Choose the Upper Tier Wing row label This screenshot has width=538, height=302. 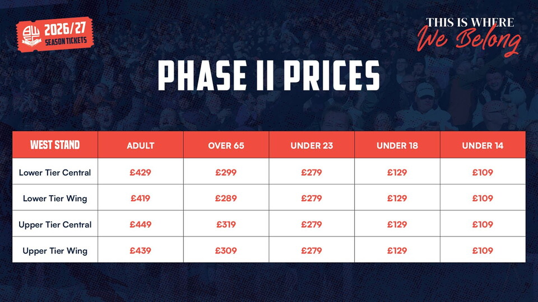55,251
